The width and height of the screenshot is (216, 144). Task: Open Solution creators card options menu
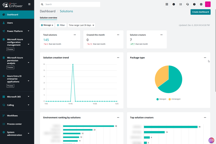pyautogui.click(x=161, y=35)
